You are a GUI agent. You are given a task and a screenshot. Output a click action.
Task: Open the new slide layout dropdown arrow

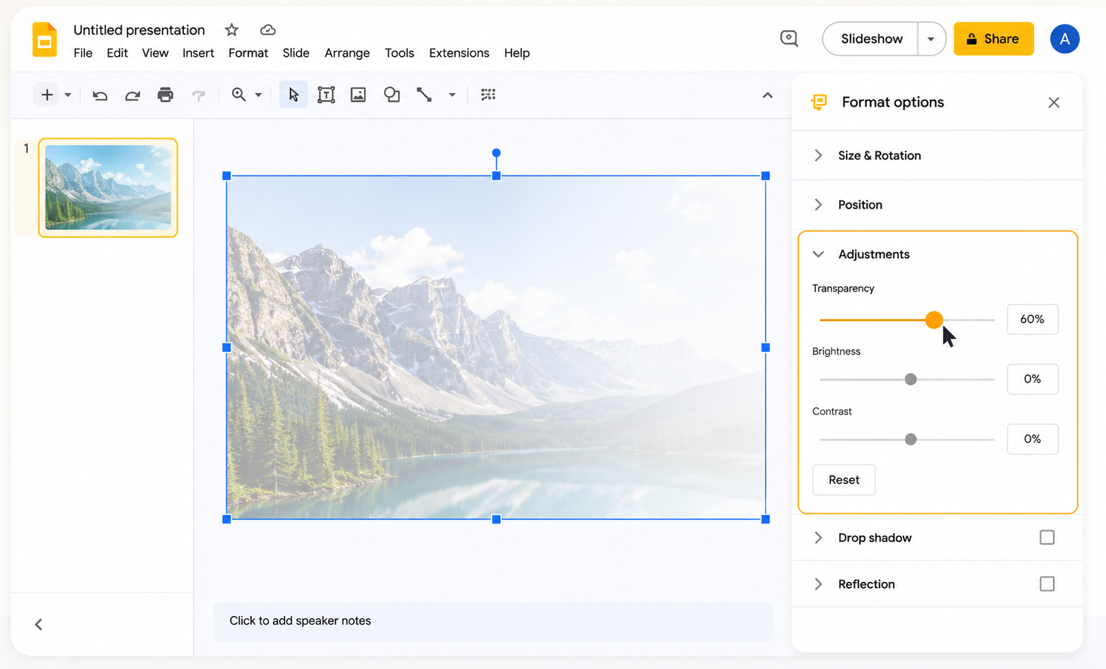point(68,95)
